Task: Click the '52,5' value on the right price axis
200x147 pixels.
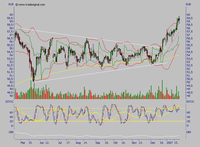Action: click(x=190, y=65)
